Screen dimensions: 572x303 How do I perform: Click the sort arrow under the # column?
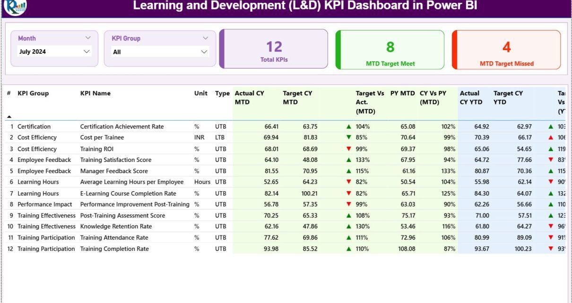pos(9,117)
